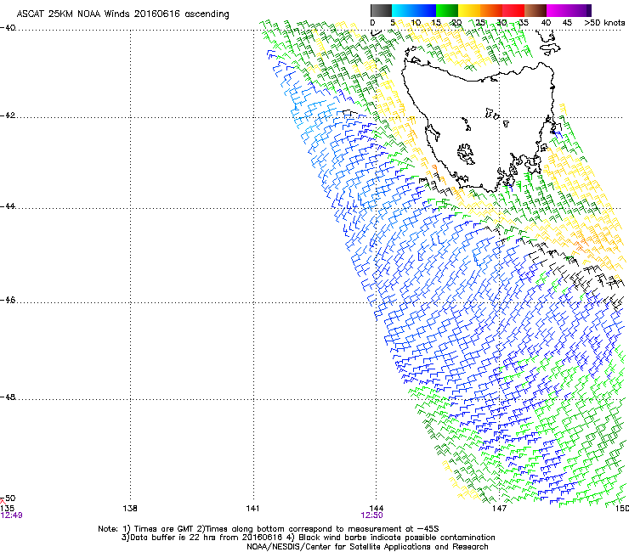Click the note line starting 'Note: 1) Times are GMT'

click(269, 529)
